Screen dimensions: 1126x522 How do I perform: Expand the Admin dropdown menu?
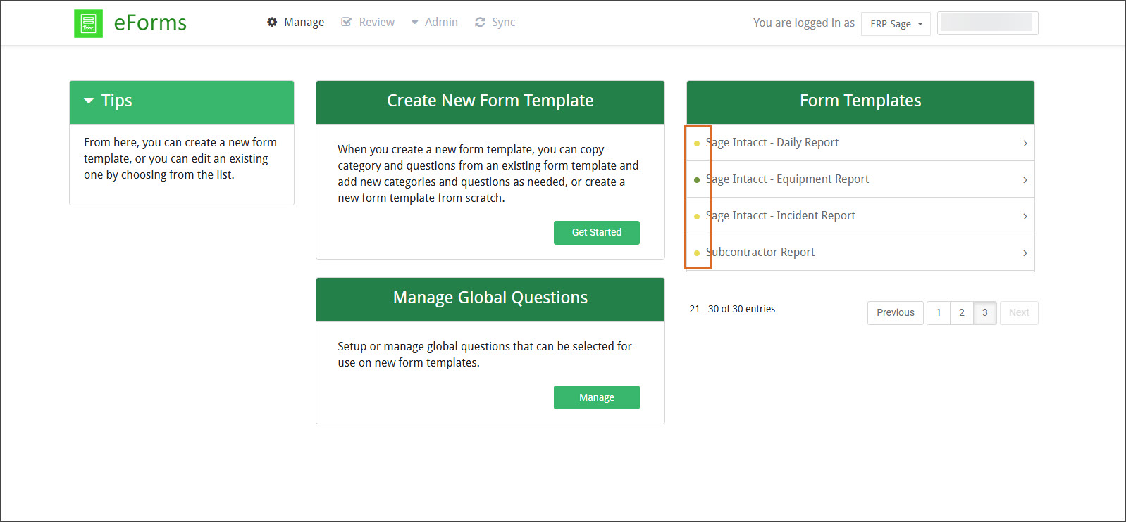click(435, 23)
